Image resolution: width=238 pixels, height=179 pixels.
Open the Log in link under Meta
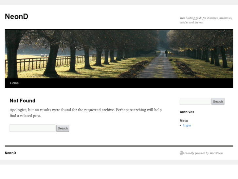187,125
